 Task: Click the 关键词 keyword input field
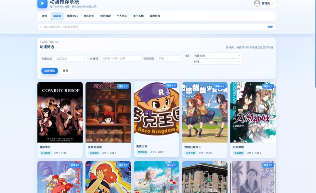point(121,59)
